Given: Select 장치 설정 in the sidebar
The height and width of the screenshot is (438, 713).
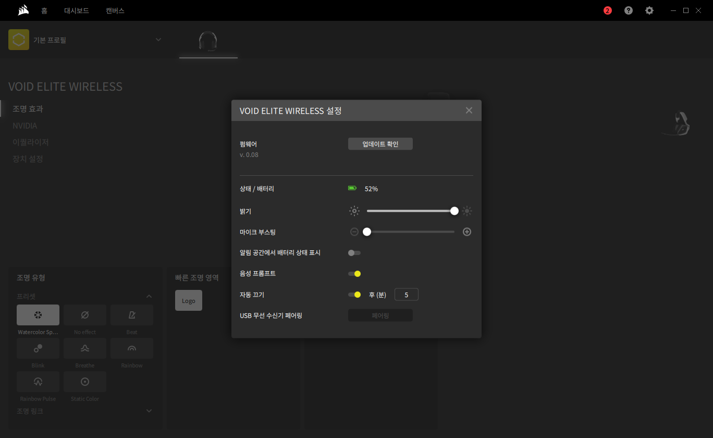Looking at the screenshot, I should [x=28, y=159].
